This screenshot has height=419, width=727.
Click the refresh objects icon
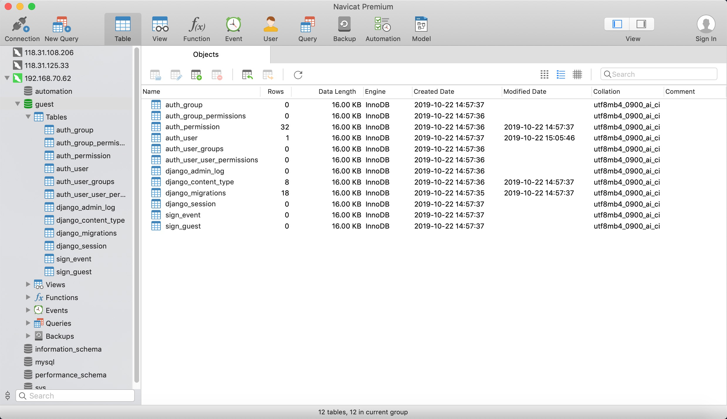298,75
